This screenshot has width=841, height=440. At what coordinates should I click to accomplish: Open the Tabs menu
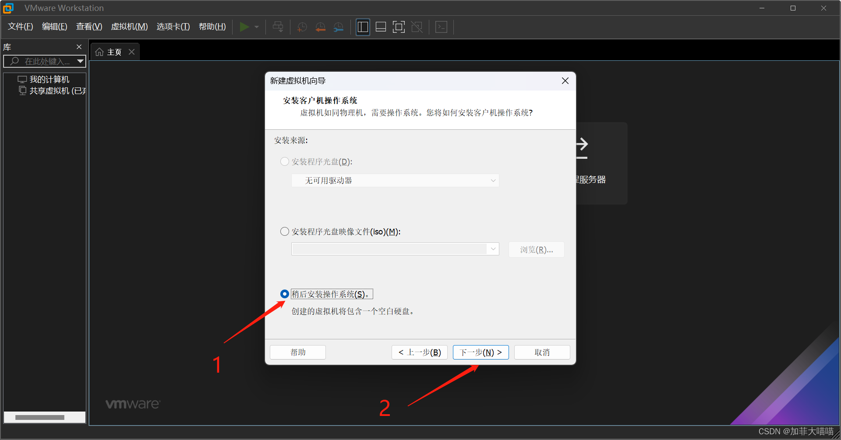tap(173, 27)
